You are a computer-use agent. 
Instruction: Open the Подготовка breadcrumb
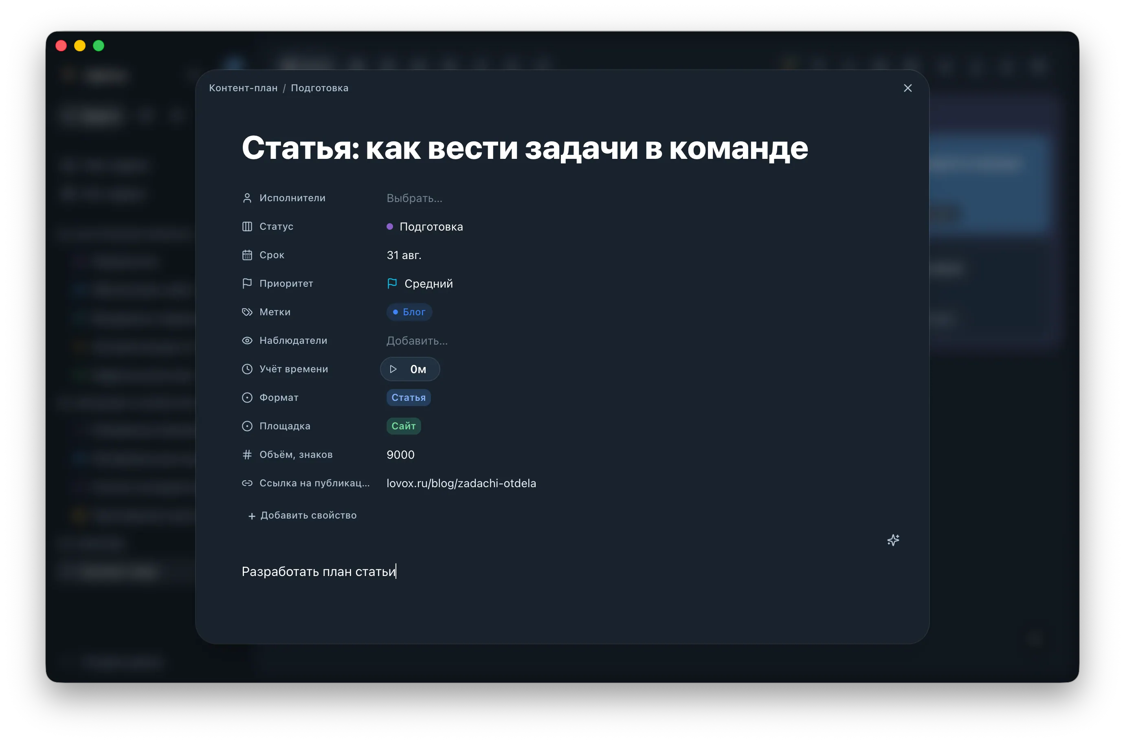[320, 88]
